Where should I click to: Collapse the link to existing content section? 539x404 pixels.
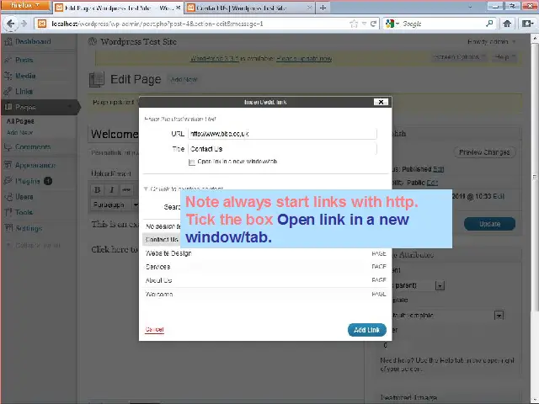[146, 189]
